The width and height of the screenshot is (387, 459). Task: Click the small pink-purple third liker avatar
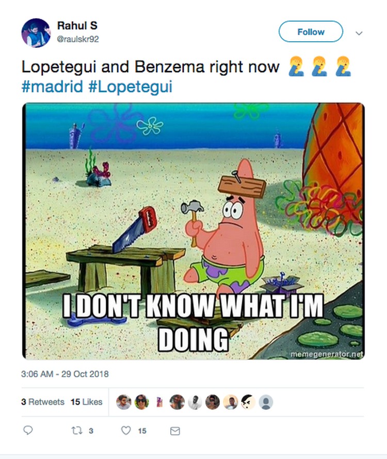[x=159, y=402]
